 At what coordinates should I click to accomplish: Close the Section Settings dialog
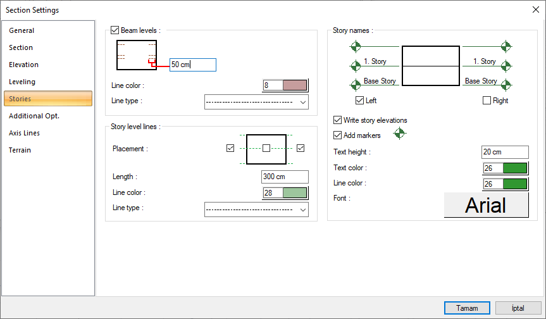536,9
